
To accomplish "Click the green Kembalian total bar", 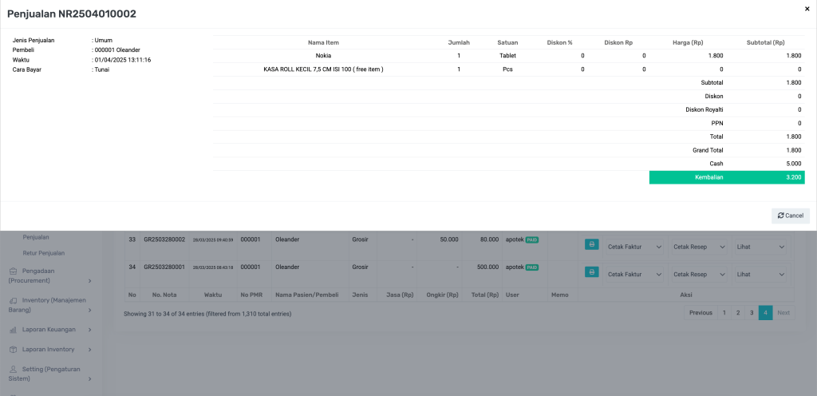I will click(x=726, y=177).
